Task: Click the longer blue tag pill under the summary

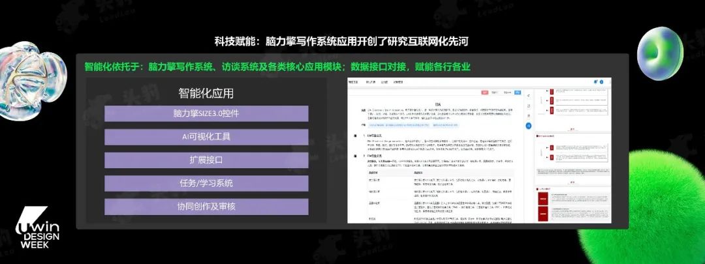Action: (398, 125)
